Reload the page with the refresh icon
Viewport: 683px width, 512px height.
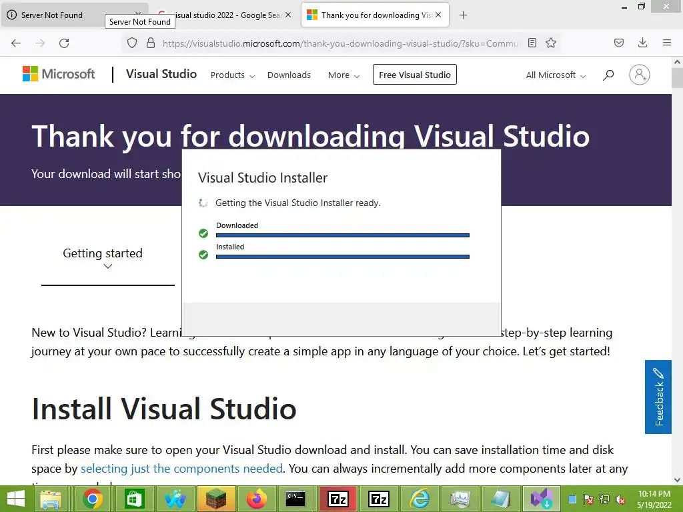(x=64, y=43)
